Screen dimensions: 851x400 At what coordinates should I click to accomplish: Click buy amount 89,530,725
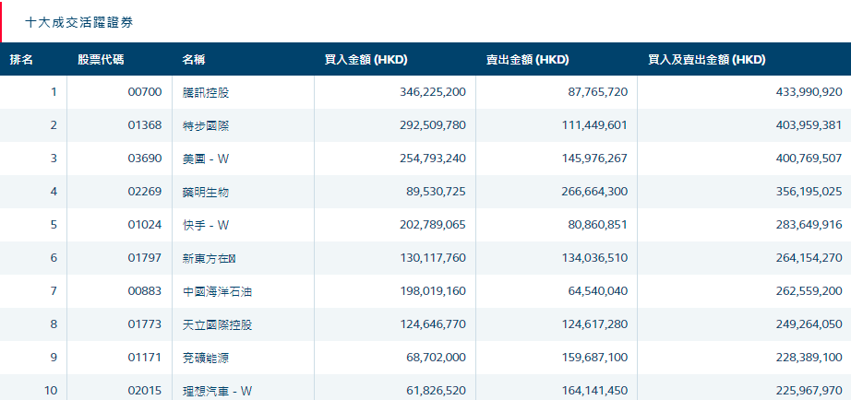pyautogui.click(x=437, y=192)
